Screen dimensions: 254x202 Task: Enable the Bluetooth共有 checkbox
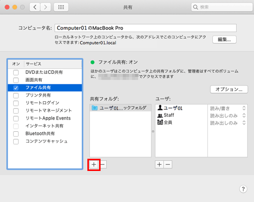pyautogui.click(x=16, y=134)
